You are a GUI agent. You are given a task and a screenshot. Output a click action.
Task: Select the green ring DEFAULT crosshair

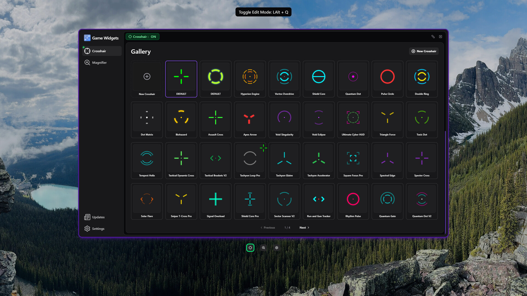(215, 79)
